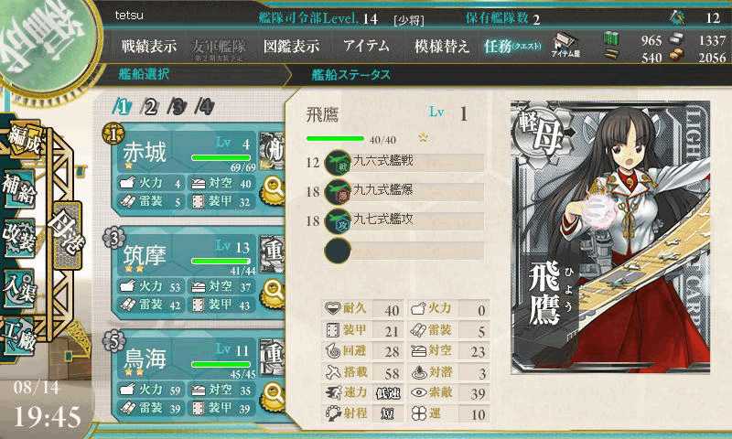
Task: Click the 九六式艦戦 fighter equipment icon
Action: tap(338, 163)
